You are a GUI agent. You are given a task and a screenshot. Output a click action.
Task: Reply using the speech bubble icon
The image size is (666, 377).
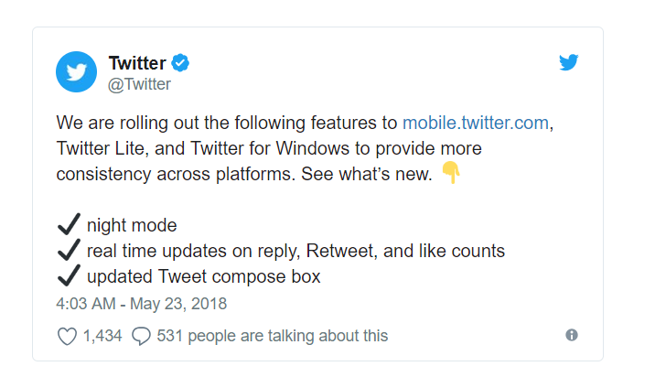pyautogui.click(x=141, y=336)
